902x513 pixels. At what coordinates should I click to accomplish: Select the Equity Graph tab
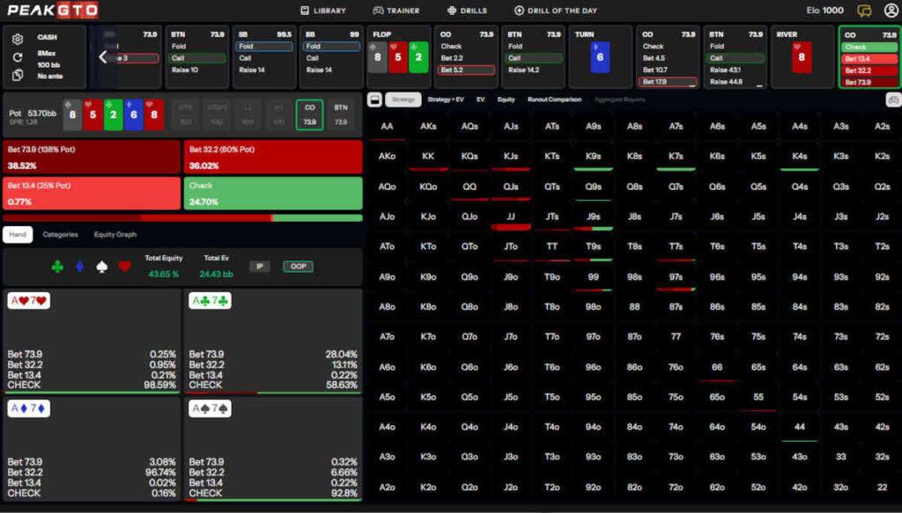(x=115, y=234)
